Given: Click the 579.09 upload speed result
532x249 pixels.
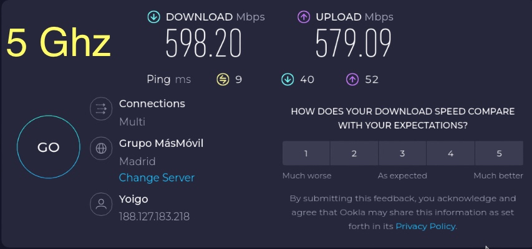Looking at the screenshot, I should [353, 44].
